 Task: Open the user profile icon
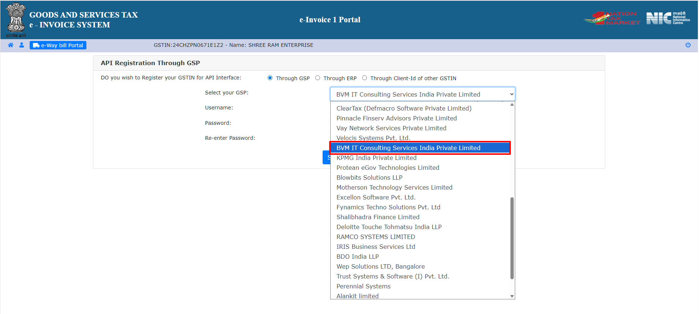pos(22,45)
